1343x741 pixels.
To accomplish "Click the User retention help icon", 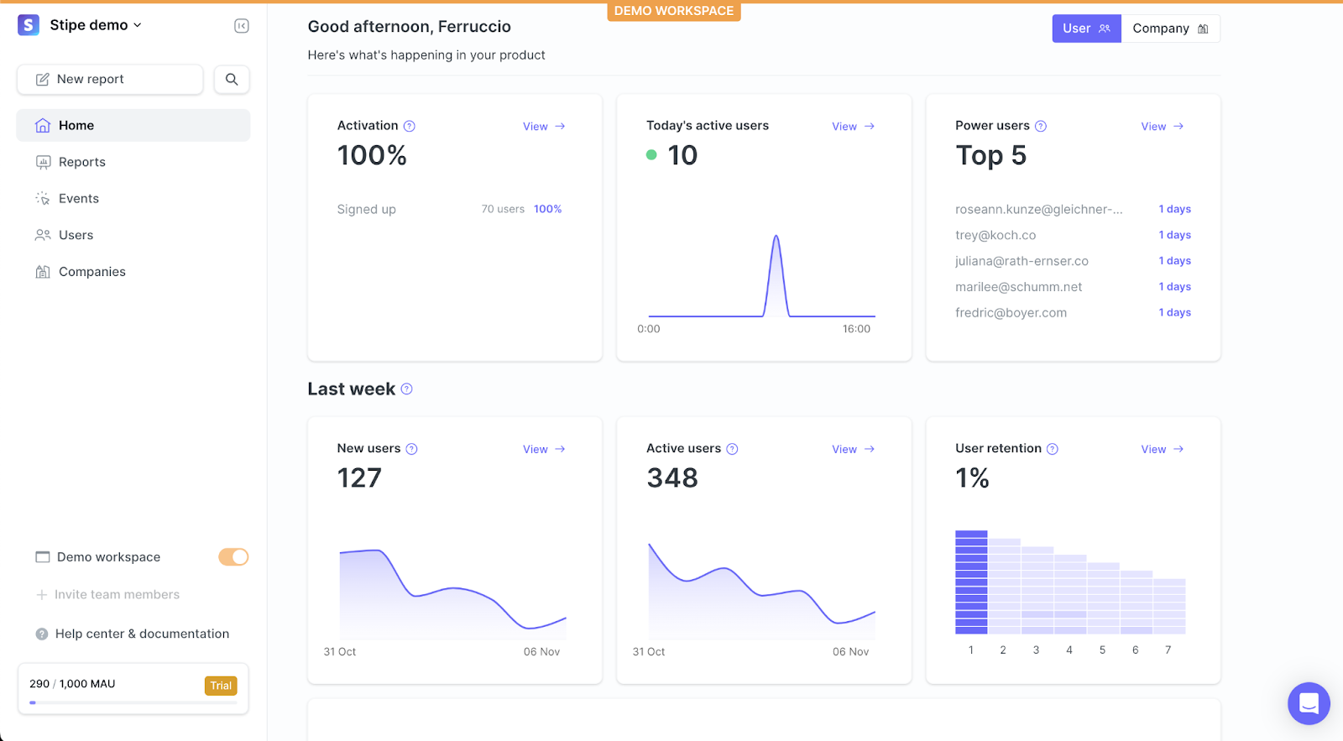I will pos(1053,449).
